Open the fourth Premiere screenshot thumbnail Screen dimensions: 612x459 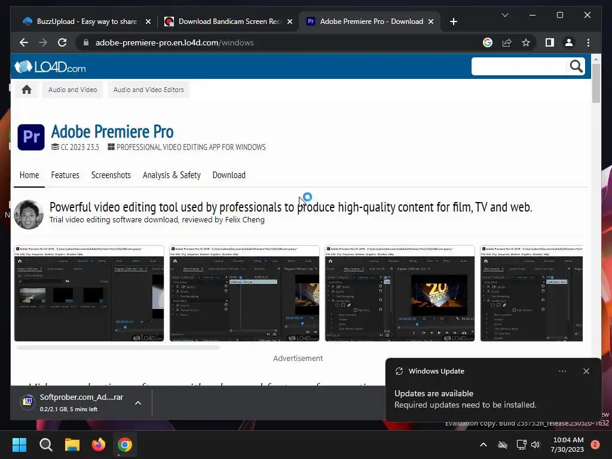[x=531, y=293]
